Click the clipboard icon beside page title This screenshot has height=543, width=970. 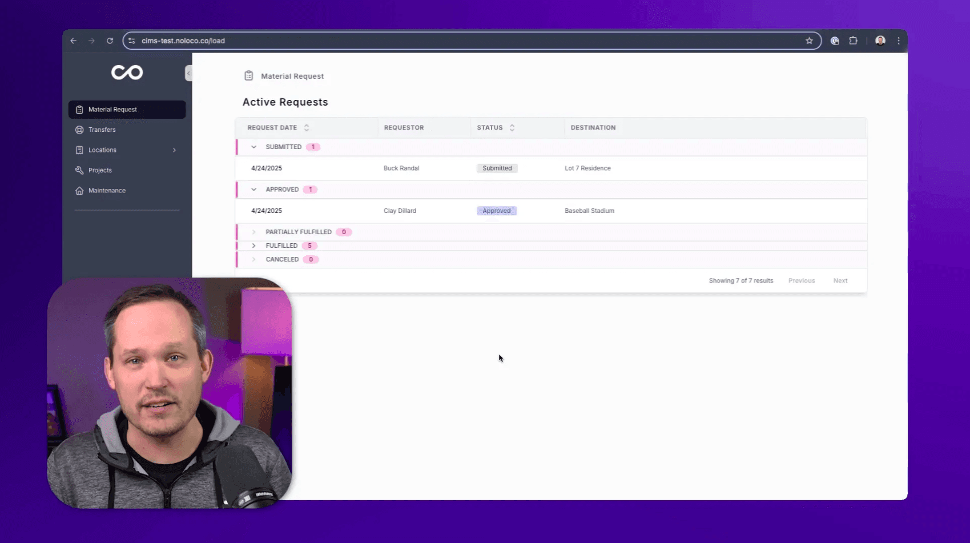pos(248,76)
